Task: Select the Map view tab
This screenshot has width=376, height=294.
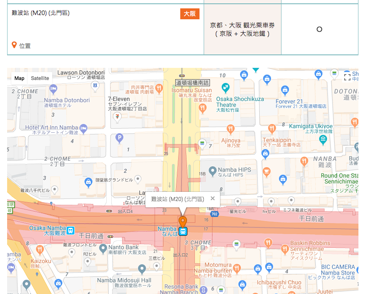Action: pyautogui.click(x=19, y=78)
